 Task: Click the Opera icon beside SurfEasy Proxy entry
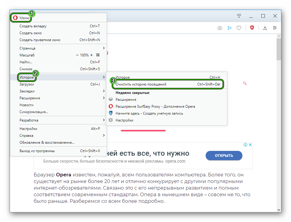[x=111, y=106]
